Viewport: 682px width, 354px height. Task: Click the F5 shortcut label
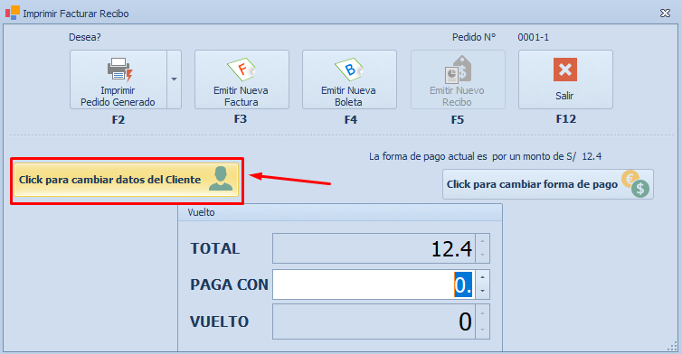tap(458, 120)
